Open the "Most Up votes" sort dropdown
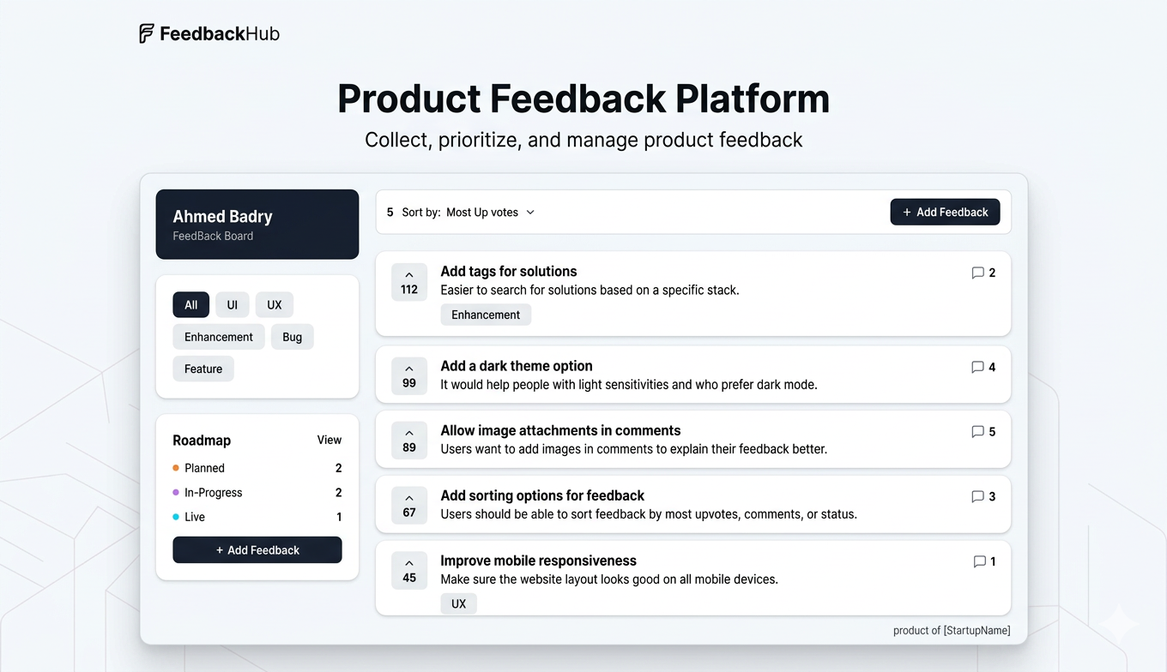 tap(490, 212)
